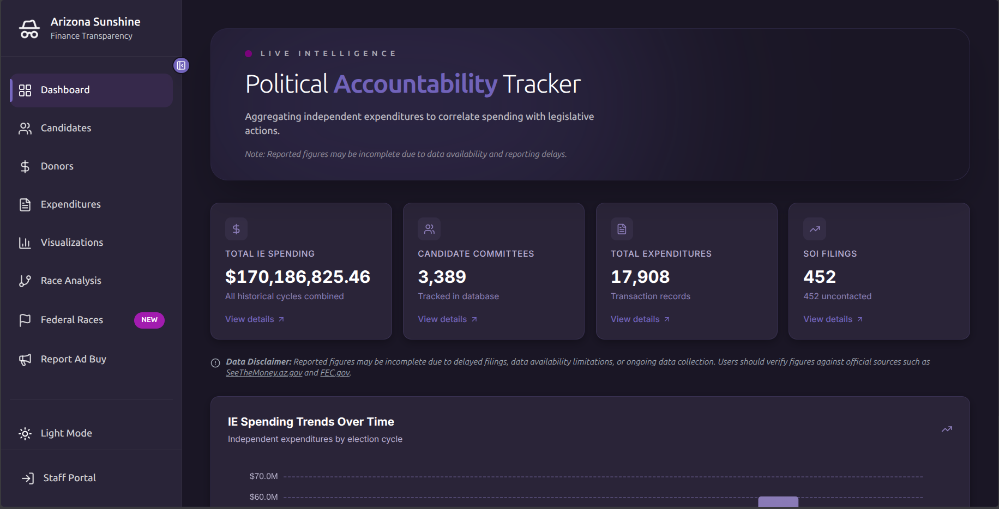Click the Federal Races flag icon
This screenshot has width=999, height=509.
click(x=25, y=320)
